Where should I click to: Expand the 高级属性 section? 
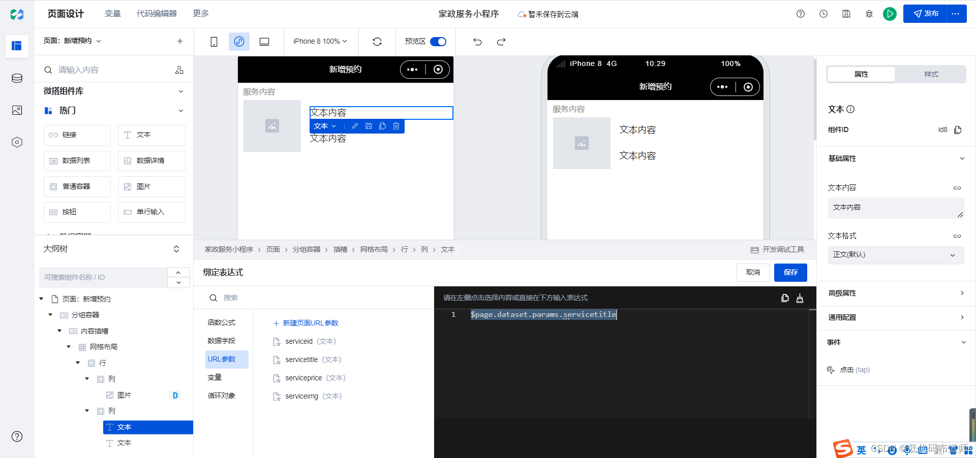(962, 293)
